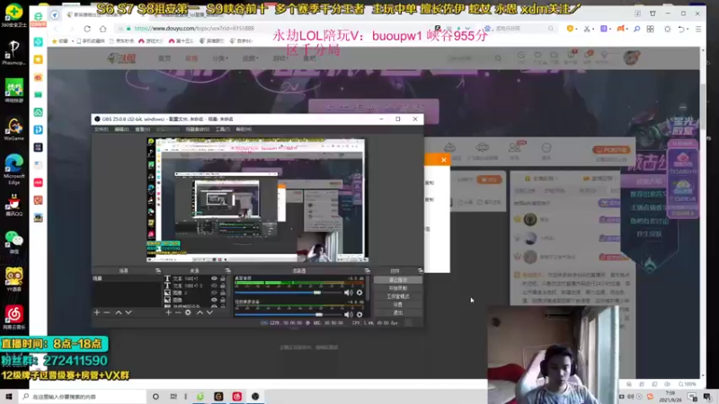Hide the 图像 source eye icon
This screenshot has width=719, height=404.
[214, 300]
